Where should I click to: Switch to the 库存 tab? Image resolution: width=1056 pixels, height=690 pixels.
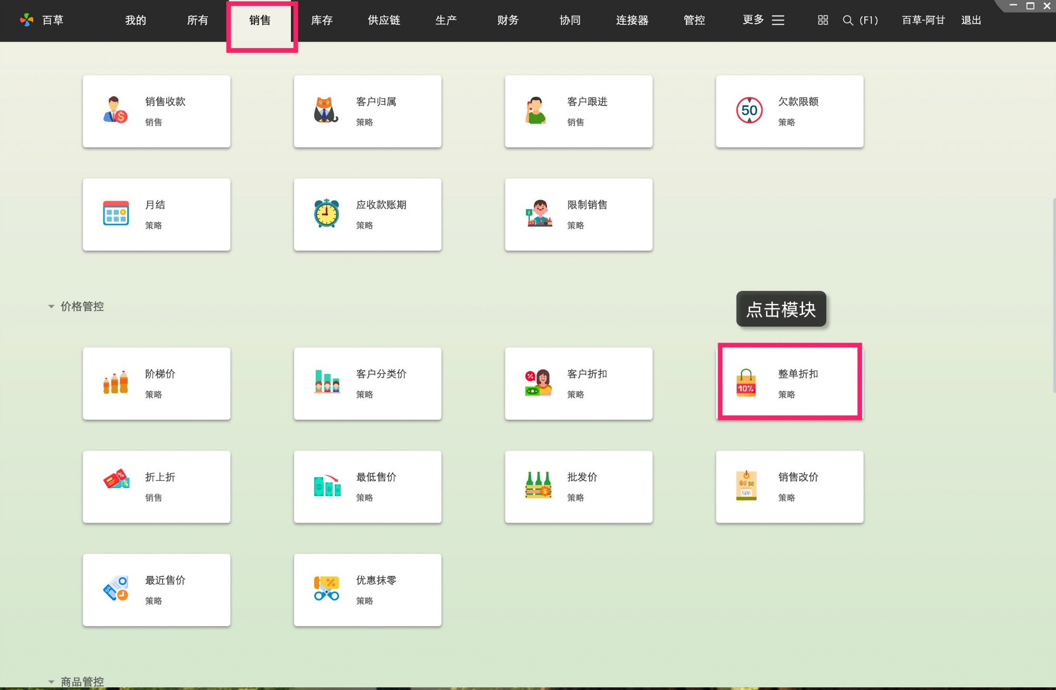pyautogui.click(x=322, y=20)
